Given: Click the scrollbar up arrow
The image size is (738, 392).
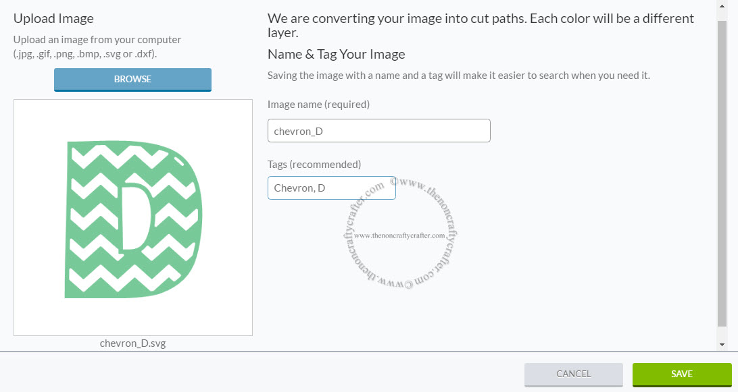Looking at the screenshot, I should pos(722,5).
